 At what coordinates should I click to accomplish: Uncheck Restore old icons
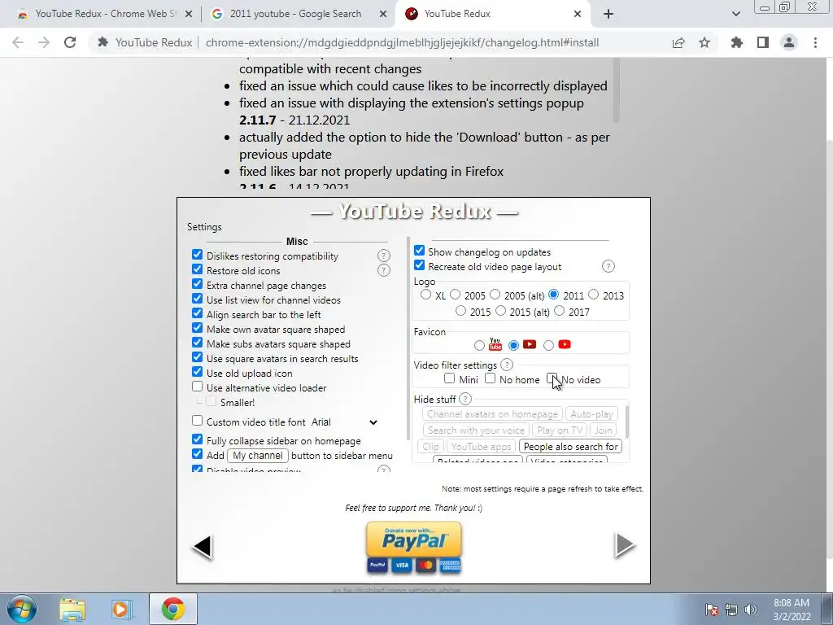click(197, 269)
